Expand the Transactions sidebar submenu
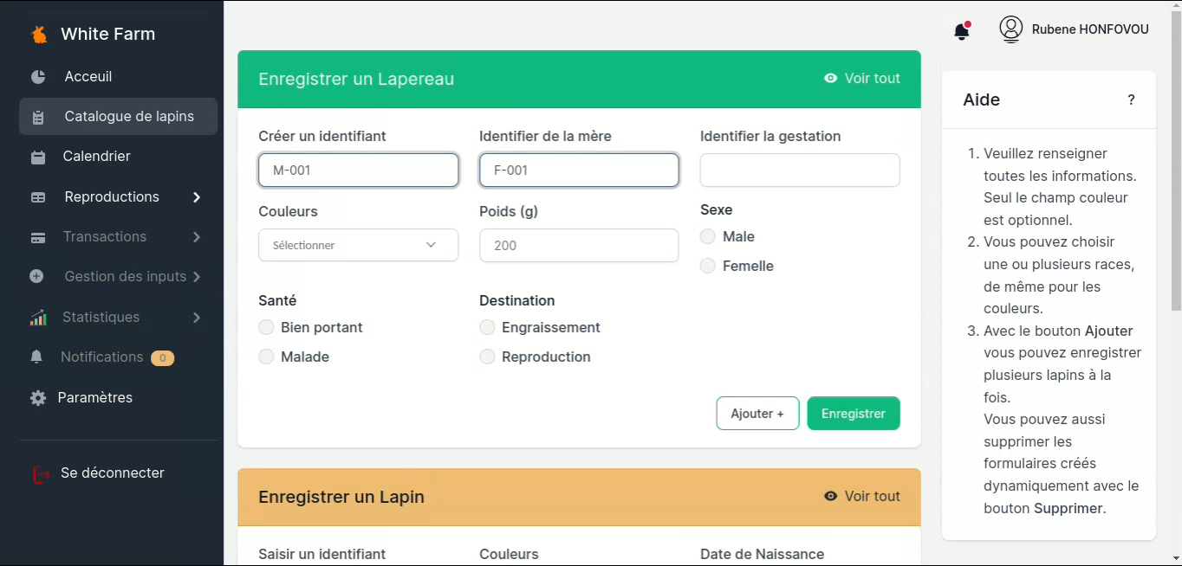Viewport: 1182px width, 566px height. tap(197, 237)
